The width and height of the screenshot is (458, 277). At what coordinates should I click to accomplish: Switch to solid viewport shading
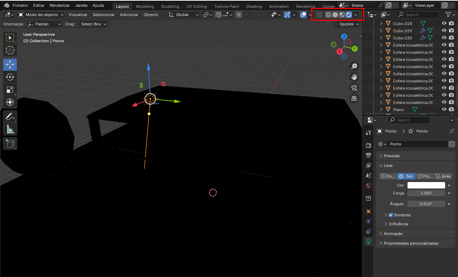click(335, 15)
